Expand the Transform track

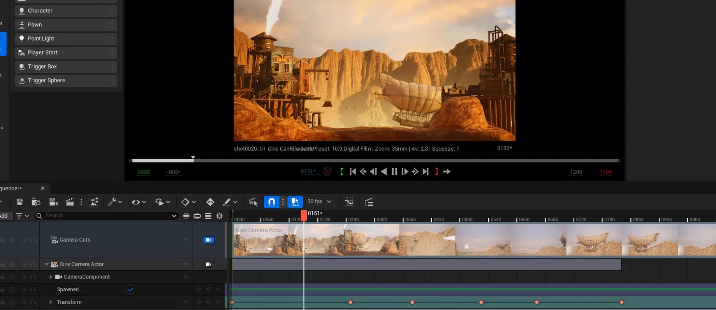coord(51,302)
